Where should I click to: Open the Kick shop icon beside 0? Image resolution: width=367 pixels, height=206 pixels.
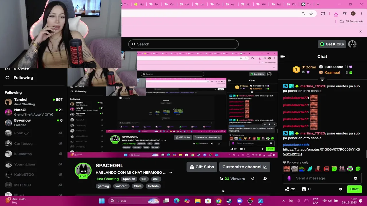[x=304, y=189]
